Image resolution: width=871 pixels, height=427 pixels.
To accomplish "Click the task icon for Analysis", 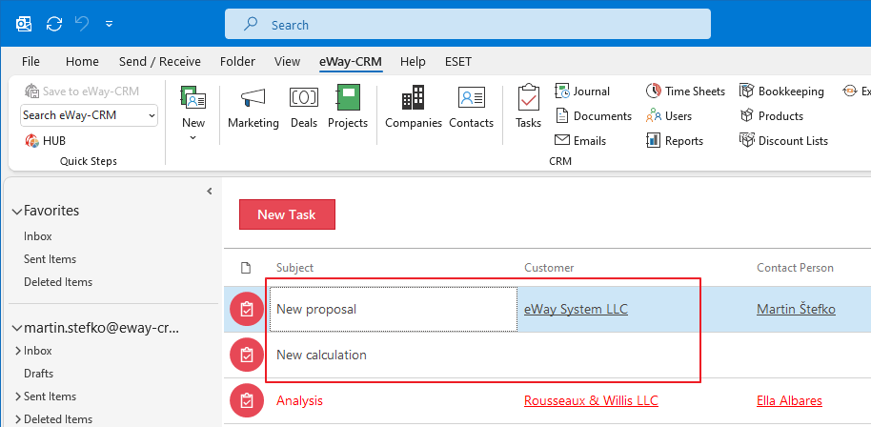I will coord(247,400).
